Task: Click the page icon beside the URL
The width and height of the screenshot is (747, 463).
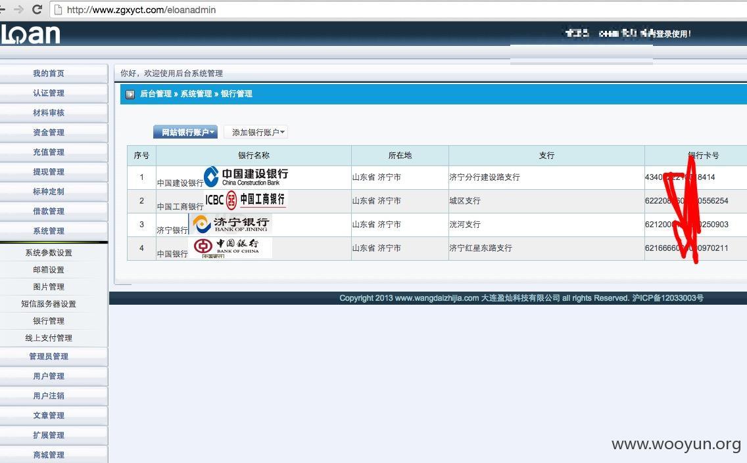Action: tap(58, 9)
